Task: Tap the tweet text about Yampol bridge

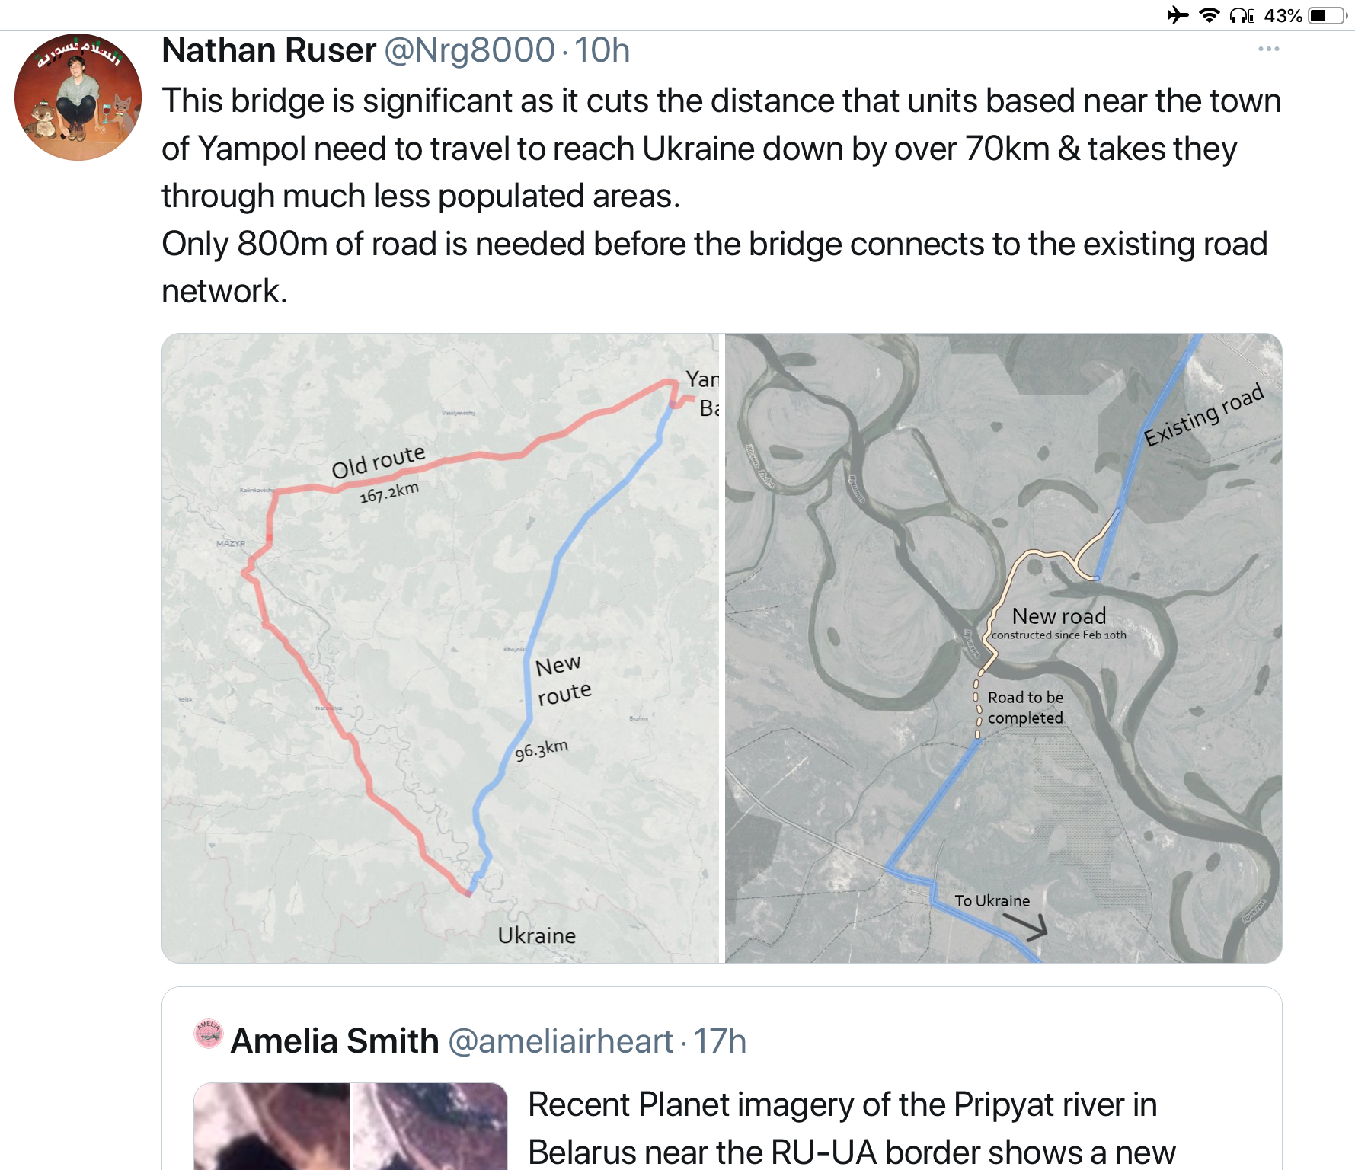Action: (720, 196)
